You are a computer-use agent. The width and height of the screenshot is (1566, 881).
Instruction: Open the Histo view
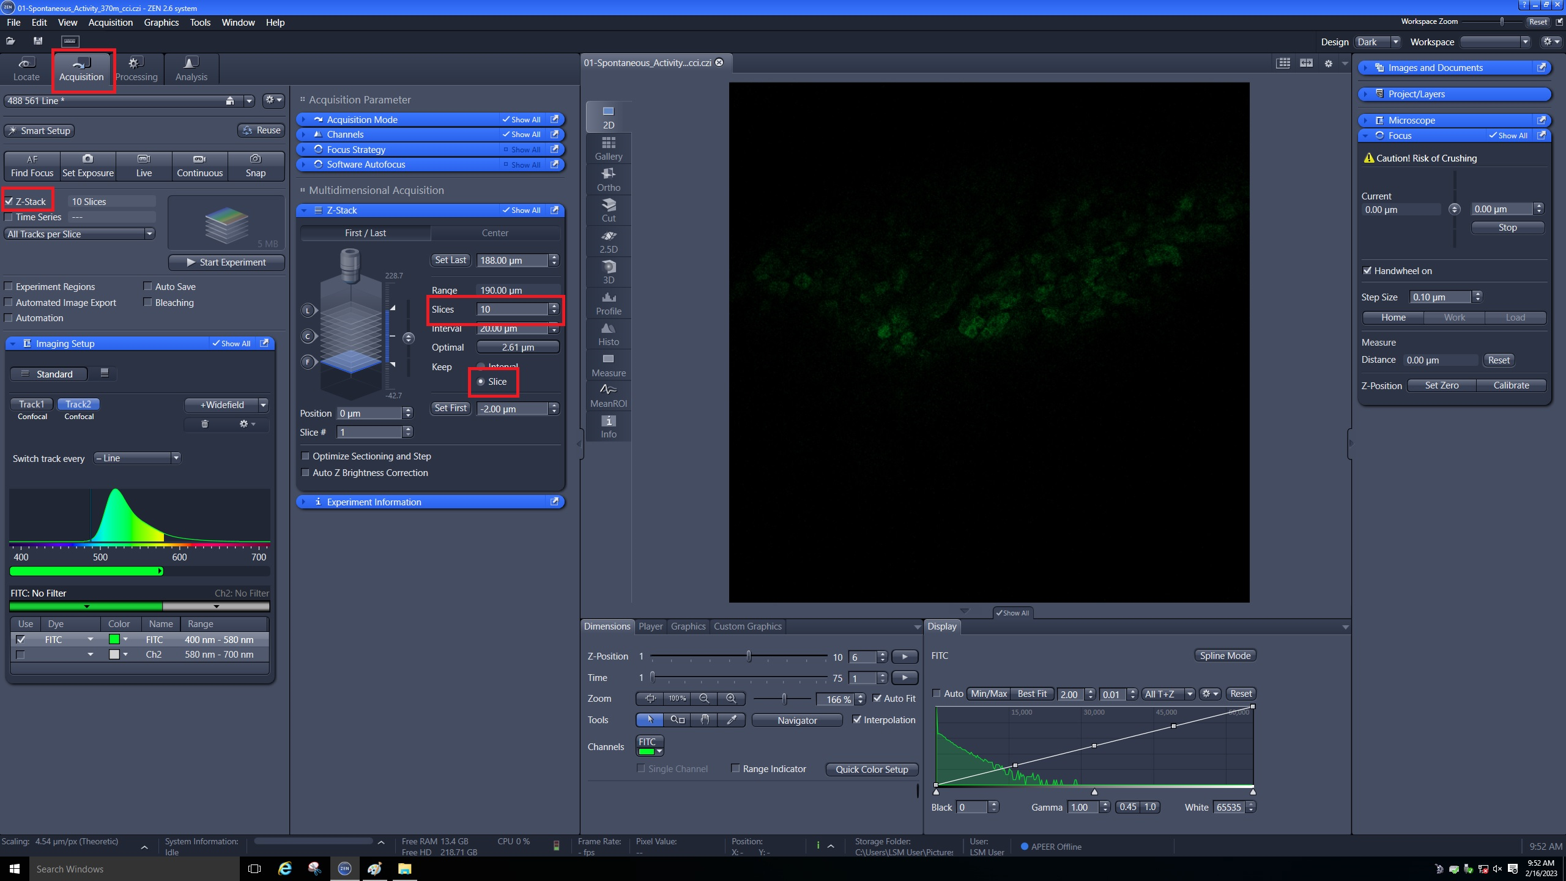tap(608, 334)
